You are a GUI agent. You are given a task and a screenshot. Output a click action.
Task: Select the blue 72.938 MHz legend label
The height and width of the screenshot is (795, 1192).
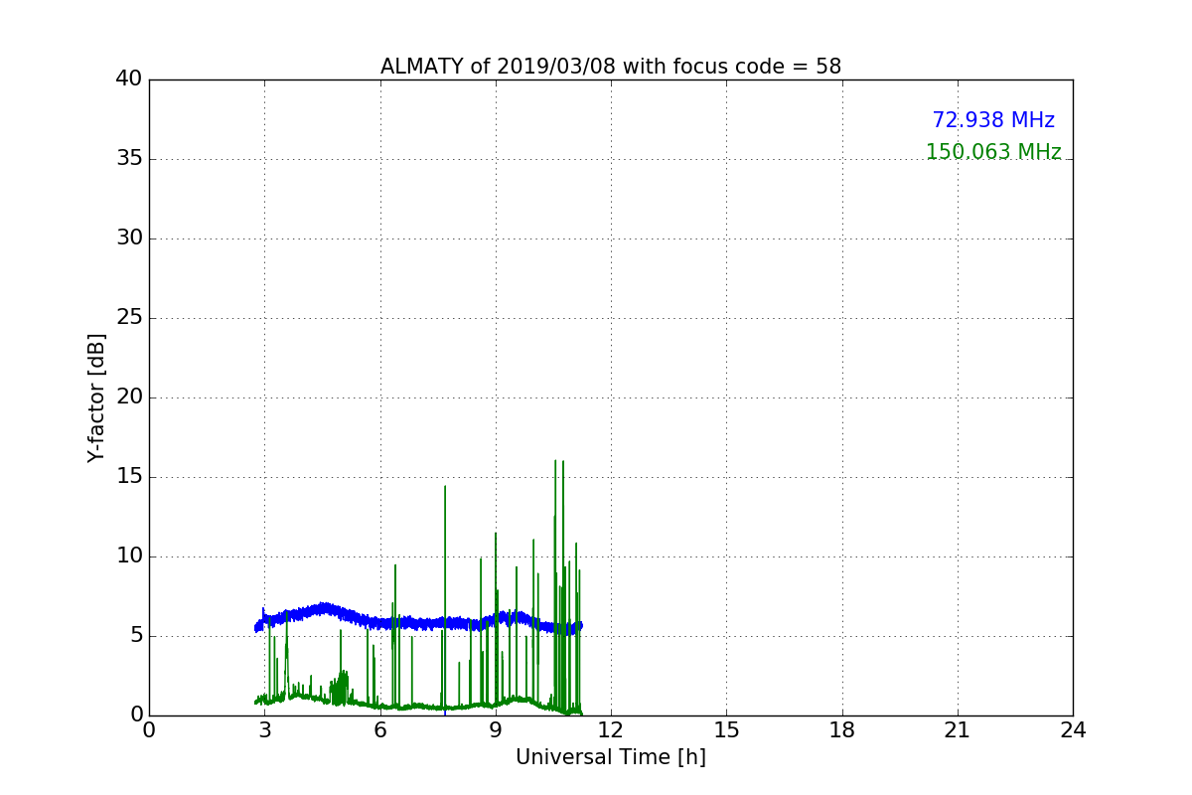coord(993,120)
